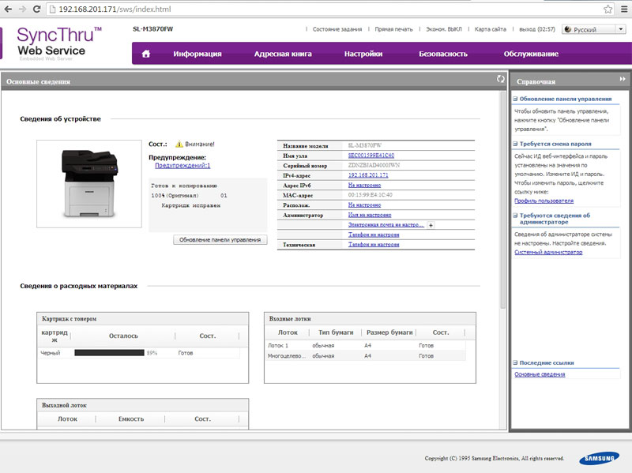This screenshot has height=473, width=632.
Task: Click IPv6 address Не настроено link
Action: pyautogui.click(x=364, y=186)
